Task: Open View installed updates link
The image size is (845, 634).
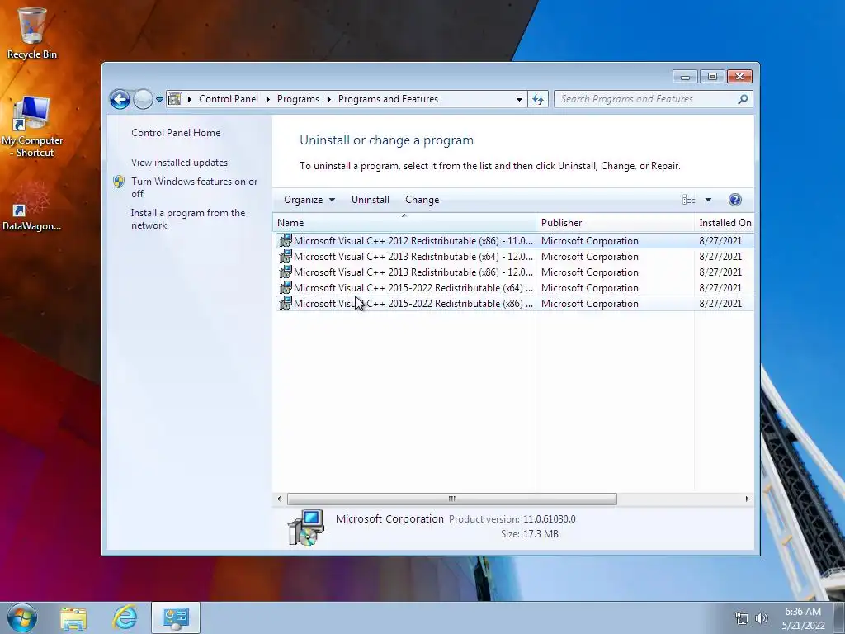Action: [x=179, y=163]
